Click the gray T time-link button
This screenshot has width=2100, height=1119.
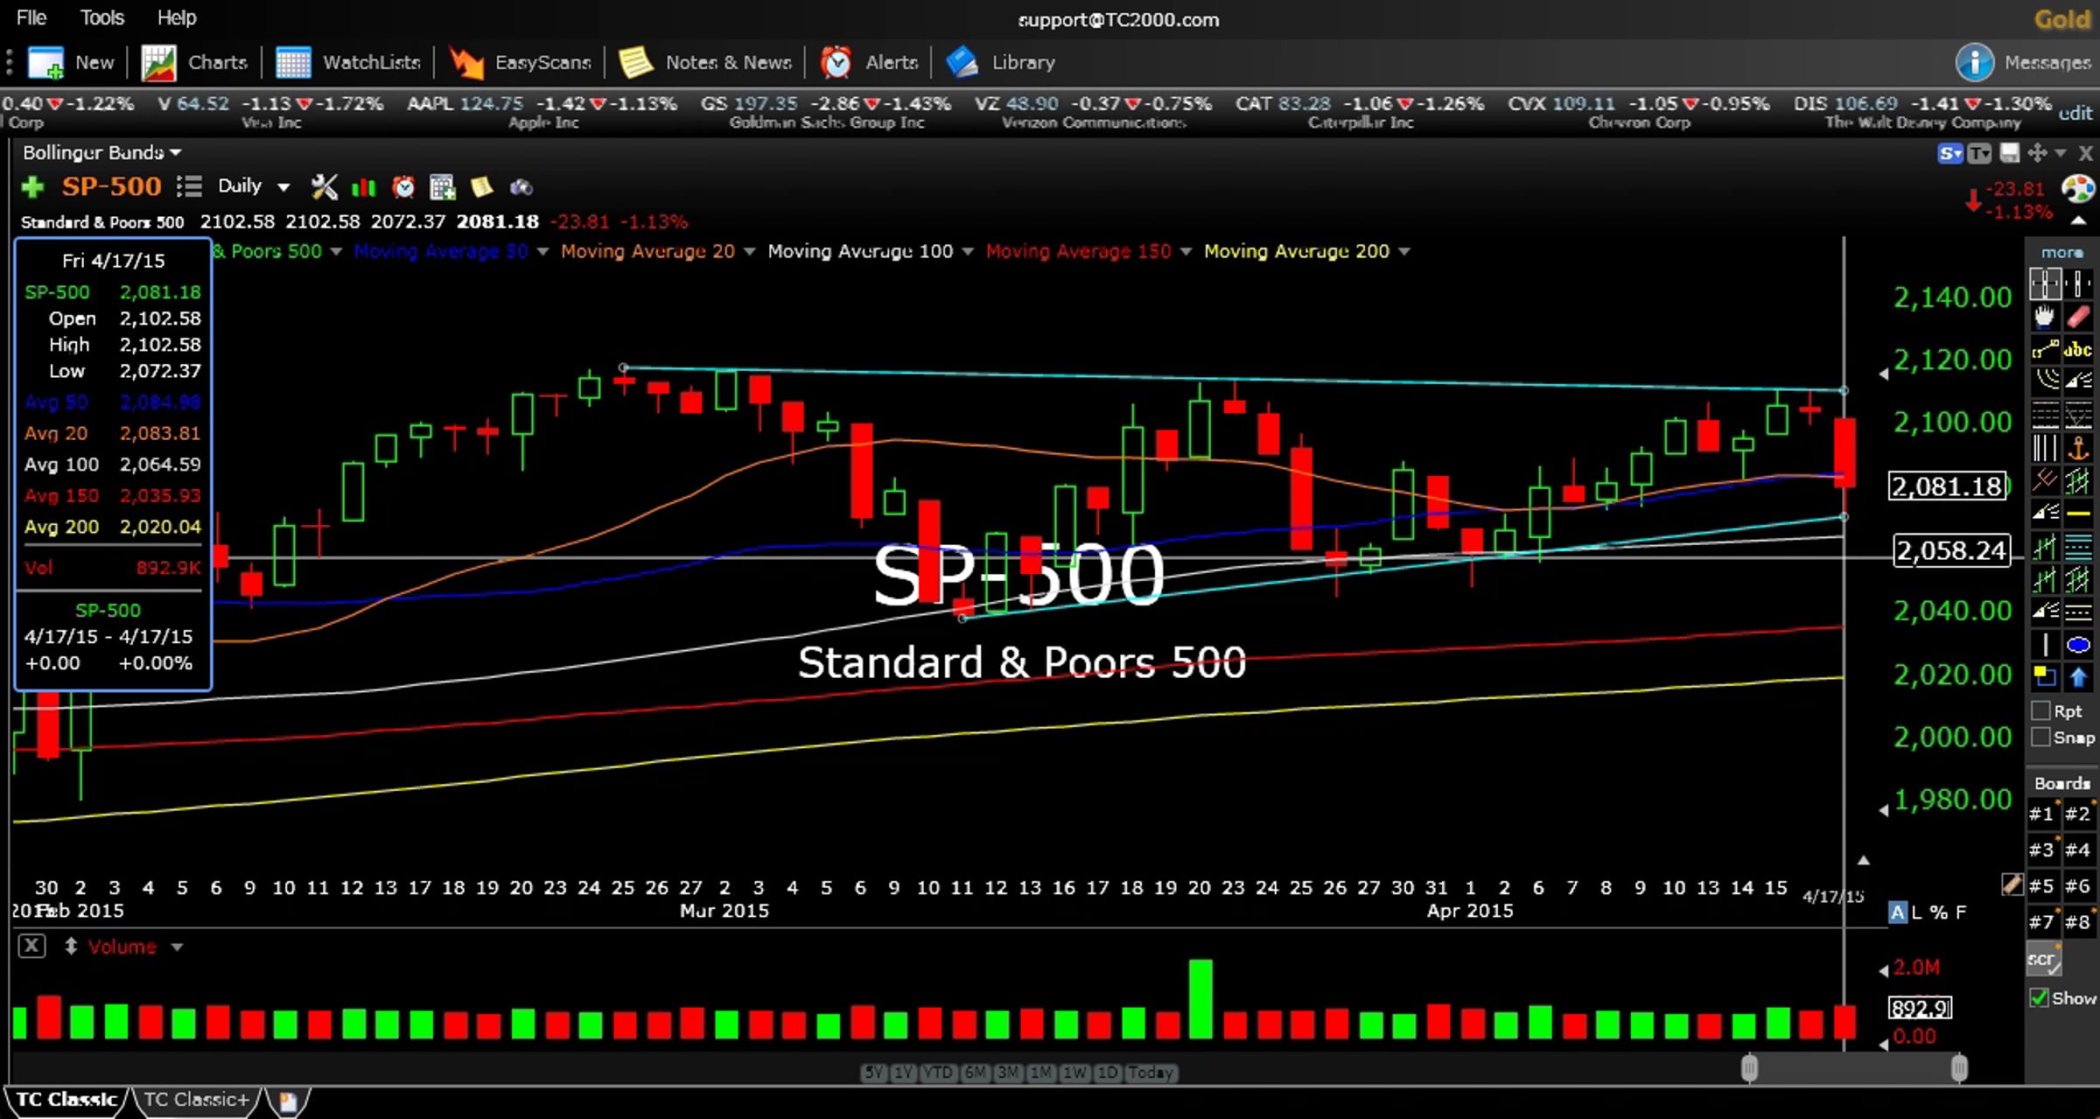click(1978, 154)
